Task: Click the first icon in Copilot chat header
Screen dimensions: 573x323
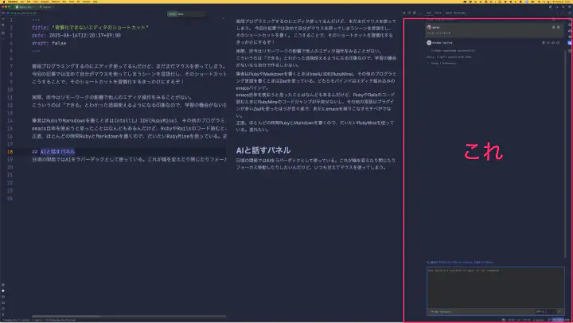Action: (404, 13)
